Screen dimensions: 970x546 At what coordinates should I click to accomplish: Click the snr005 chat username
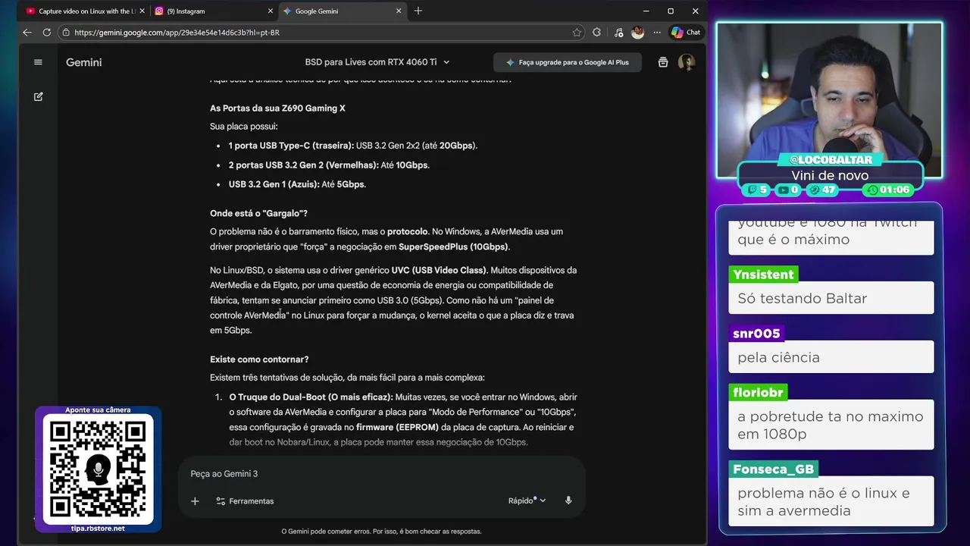756,334
